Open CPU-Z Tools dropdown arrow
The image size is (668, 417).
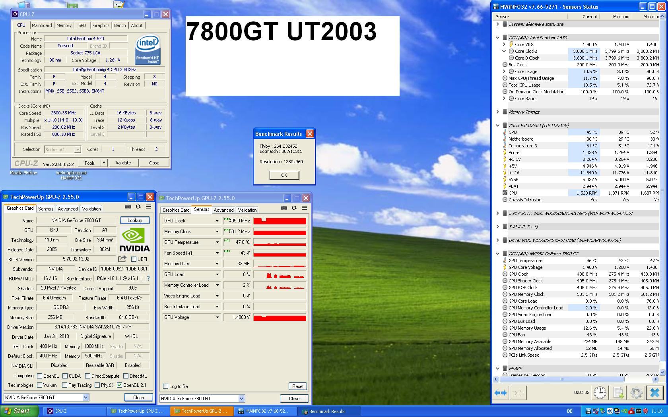[104, 163]
